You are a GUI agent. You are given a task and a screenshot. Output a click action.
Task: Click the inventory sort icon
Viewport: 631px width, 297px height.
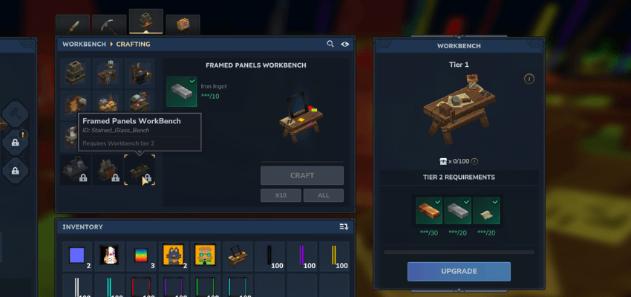(344, 227)
